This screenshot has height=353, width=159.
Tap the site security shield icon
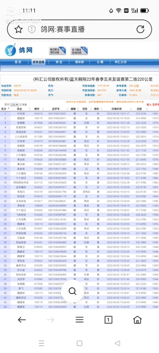32,29
